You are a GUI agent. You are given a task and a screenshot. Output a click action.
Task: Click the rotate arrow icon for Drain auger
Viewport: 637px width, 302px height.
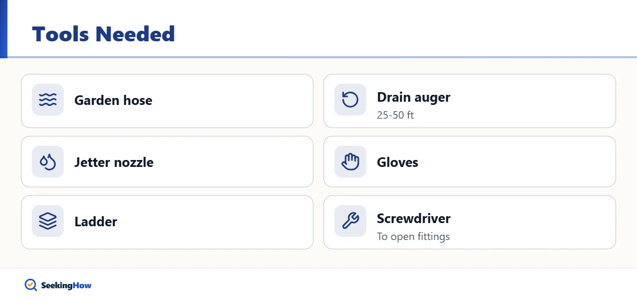click(x=350, y=100)
